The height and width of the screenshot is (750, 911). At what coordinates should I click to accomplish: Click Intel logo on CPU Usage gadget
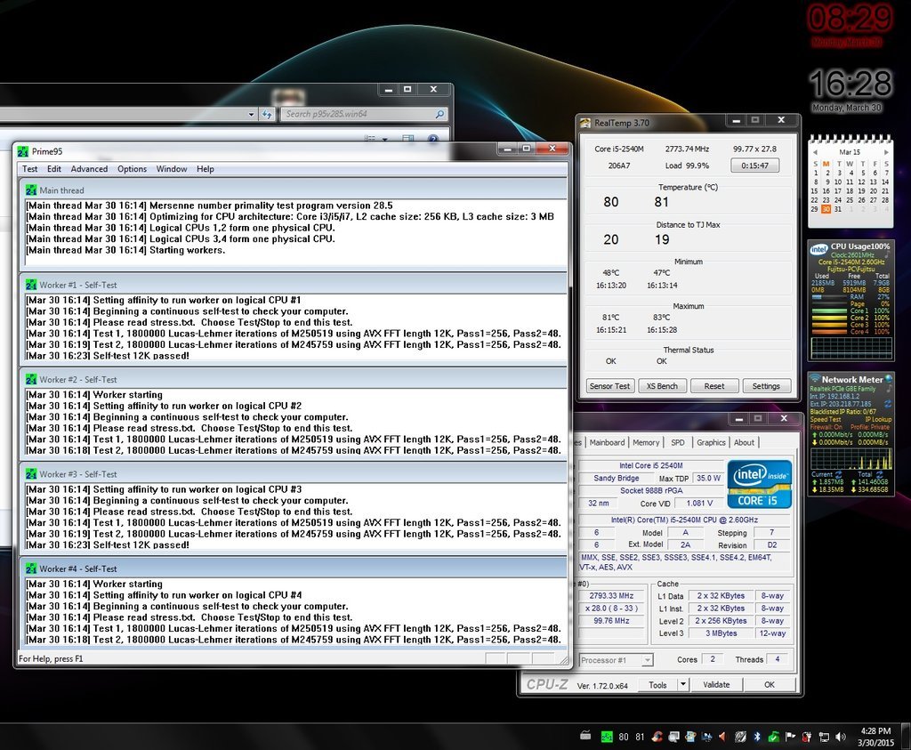[x=818, y=248]
